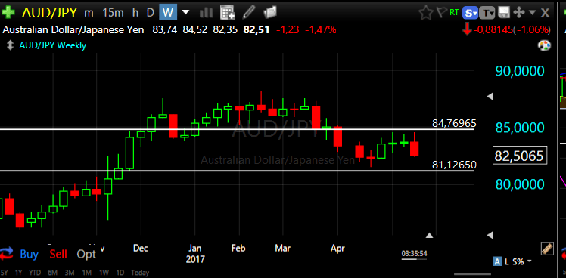Click the AUD/JPY symbol name

[49, 13]
